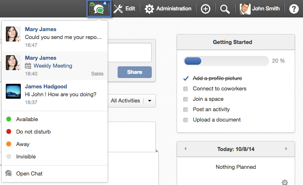Click the help question mark icon
This screenshot has height=185, width=303.
294,9
